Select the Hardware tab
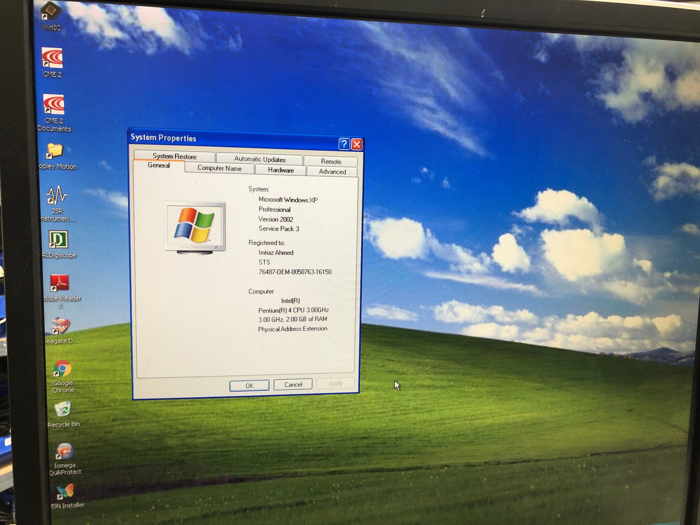 pyautogui.click(x=281, y=170)
